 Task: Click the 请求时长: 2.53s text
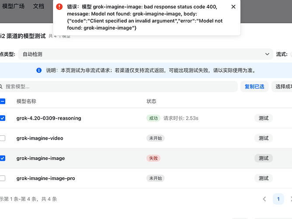[181, 118]
